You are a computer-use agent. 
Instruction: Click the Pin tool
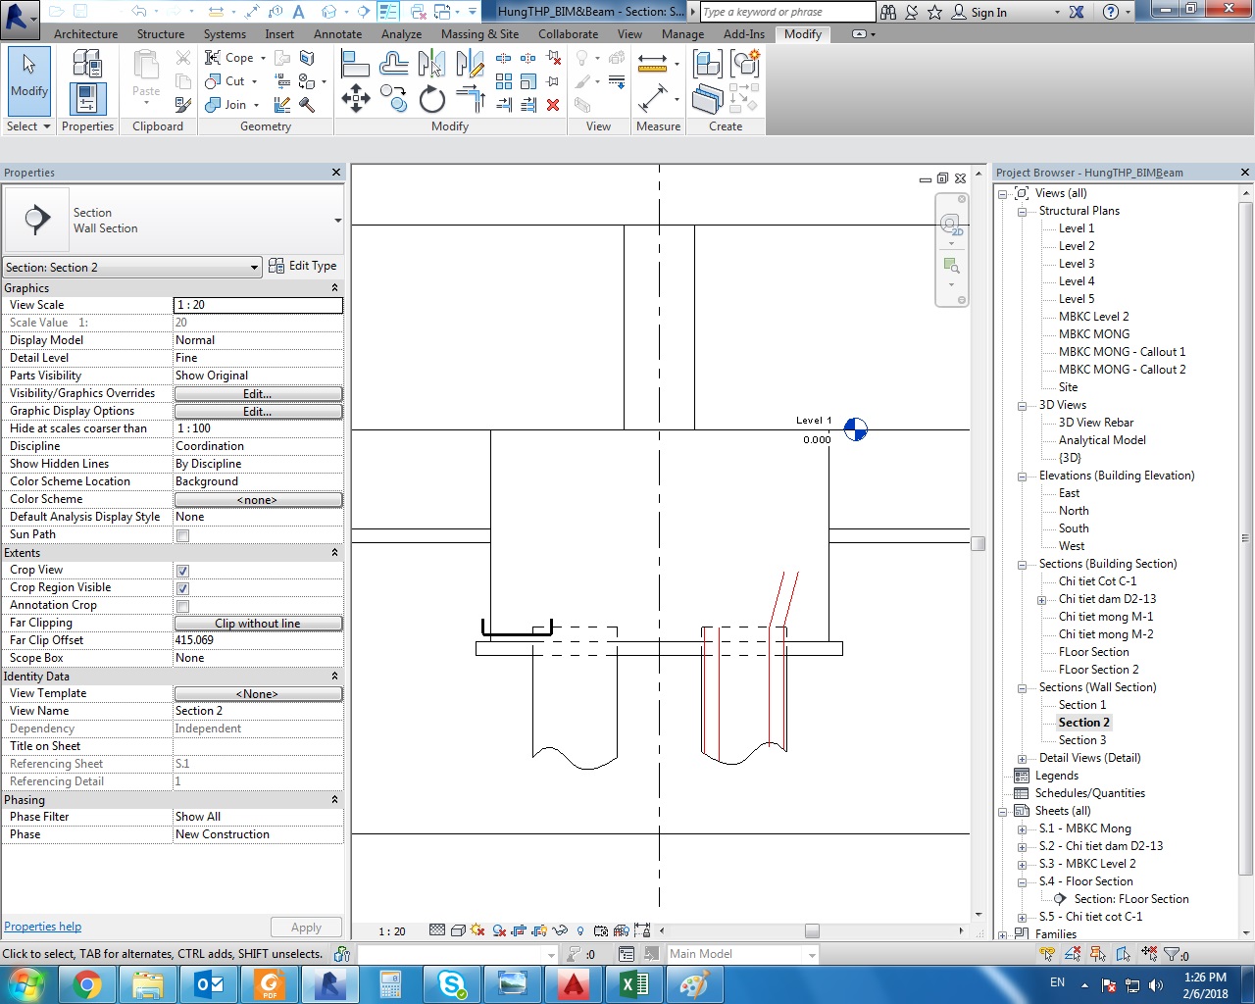[x=552, y=81]
